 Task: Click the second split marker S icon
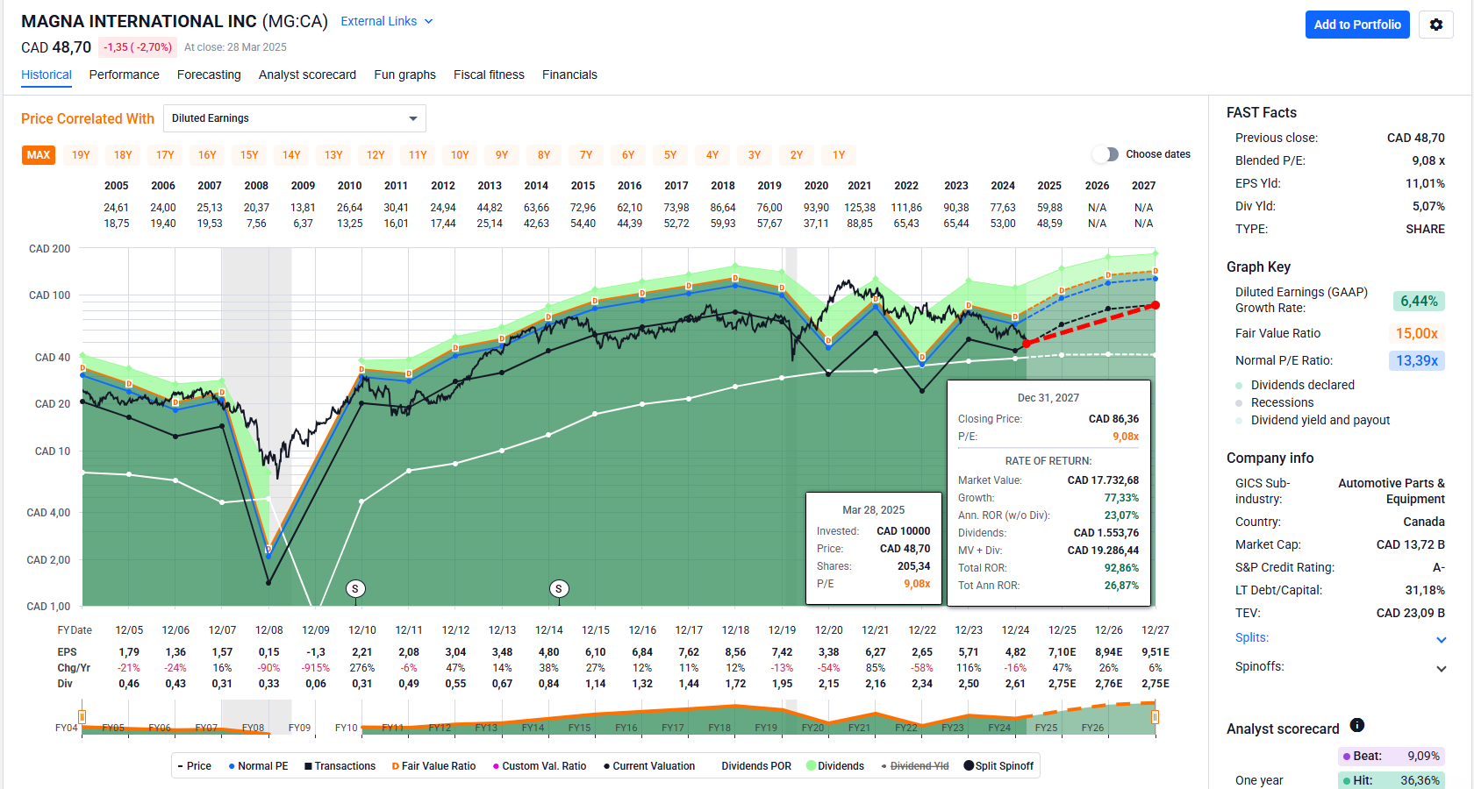coord(559,588)
